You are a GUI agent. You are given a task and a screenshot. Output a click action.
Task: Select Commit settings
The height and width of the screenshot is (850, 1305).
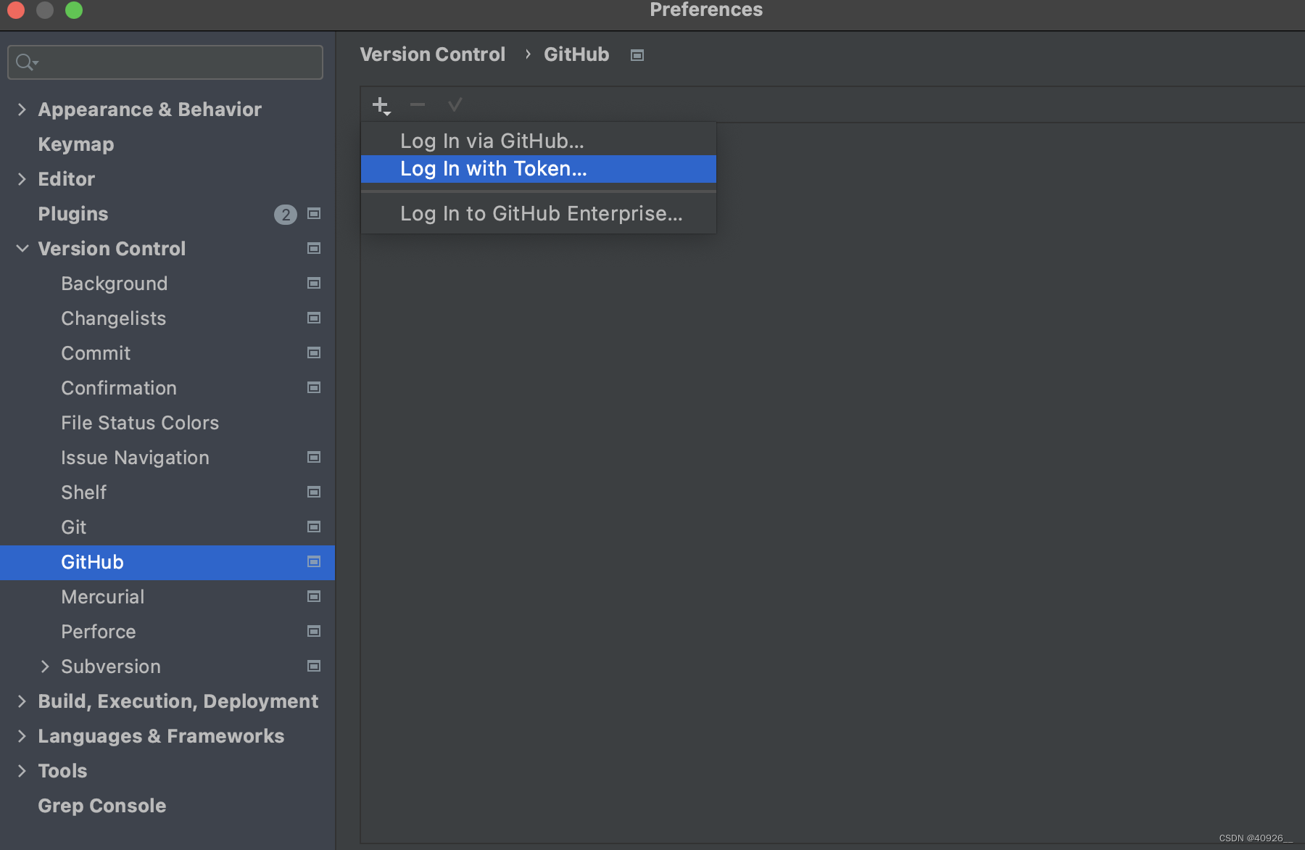tap(96, 353)
